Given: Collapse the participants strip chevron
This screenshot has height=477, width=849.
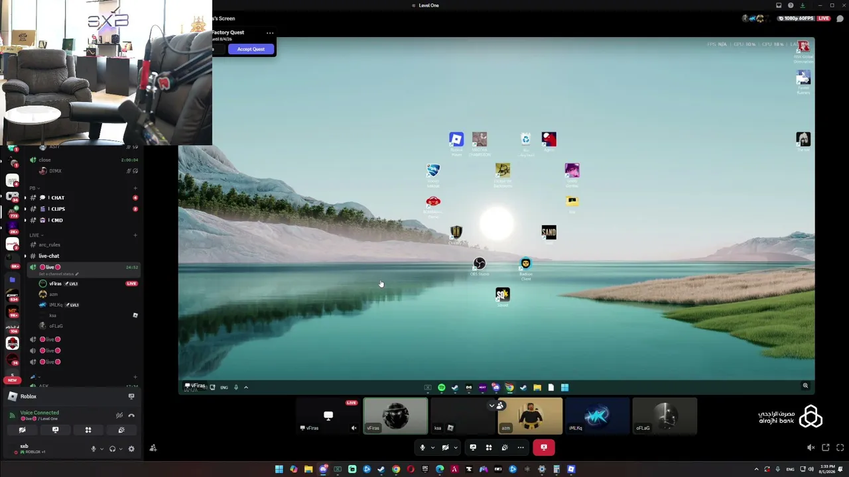Looking at the screenshot, I should click(x=492, y=405).
